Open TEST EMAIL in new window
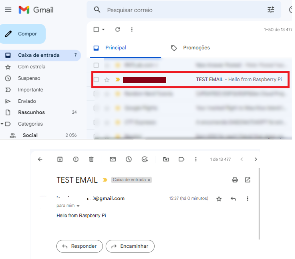 [248, 180]
